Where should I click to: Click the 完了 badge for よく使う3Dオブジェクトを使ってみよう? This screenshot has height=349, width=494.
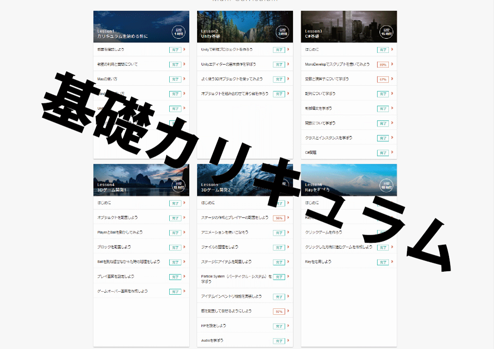coord(279,79)
